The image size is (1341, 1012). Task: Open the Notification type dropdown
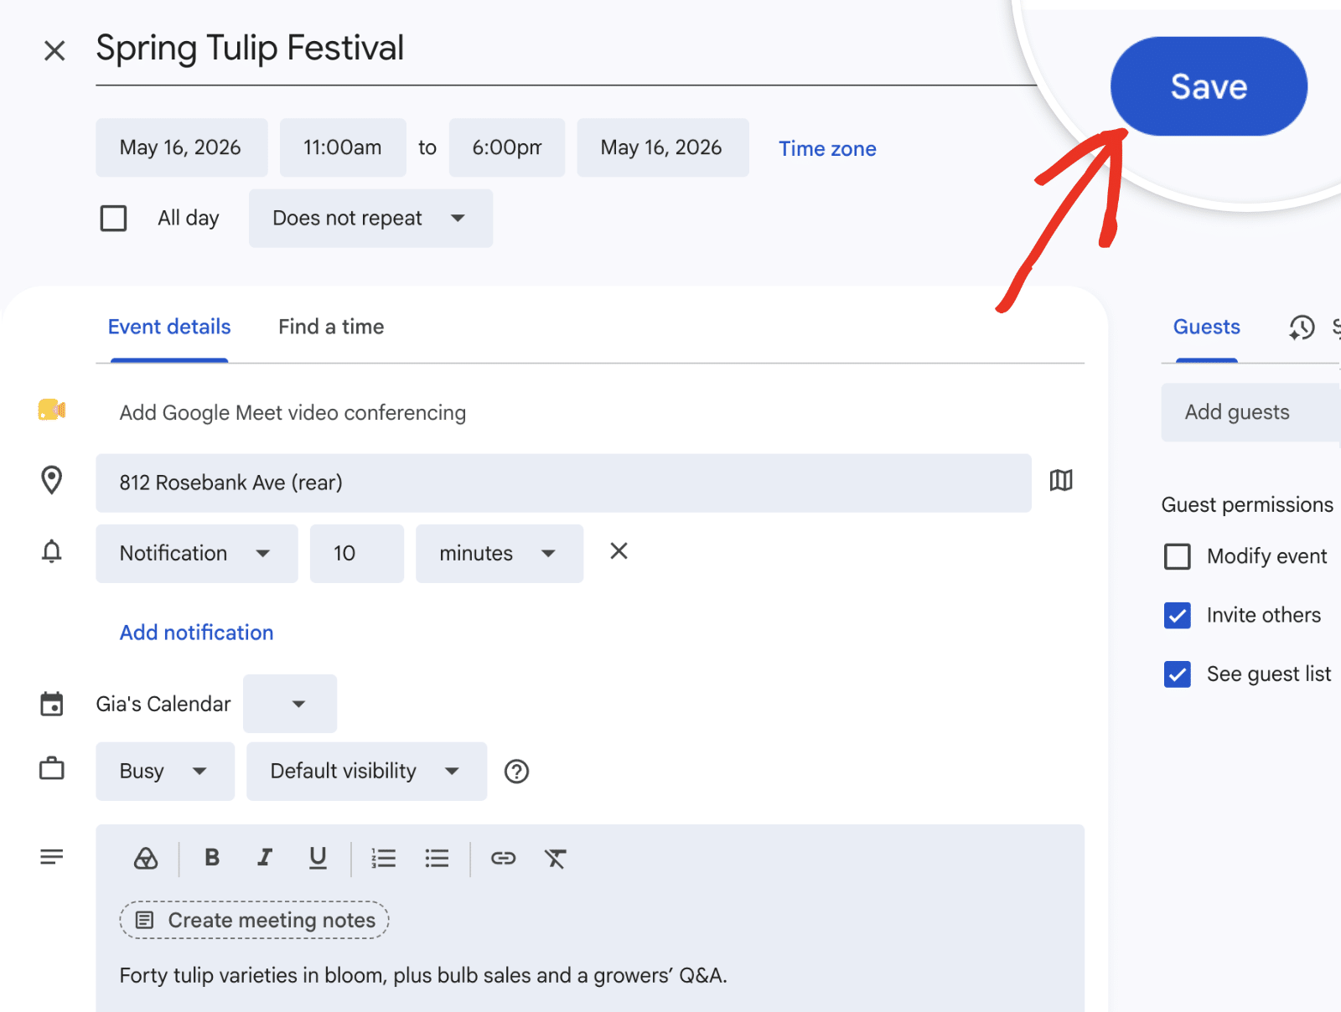click(x=197, y=553)
